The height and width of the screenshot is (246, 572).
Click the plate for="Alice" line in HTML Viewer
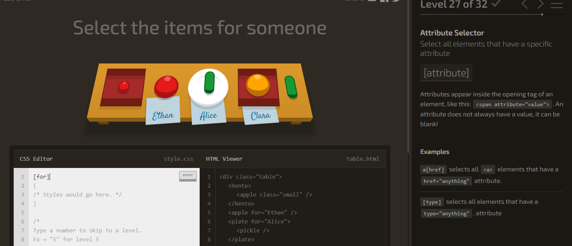(x=259, y=221)
